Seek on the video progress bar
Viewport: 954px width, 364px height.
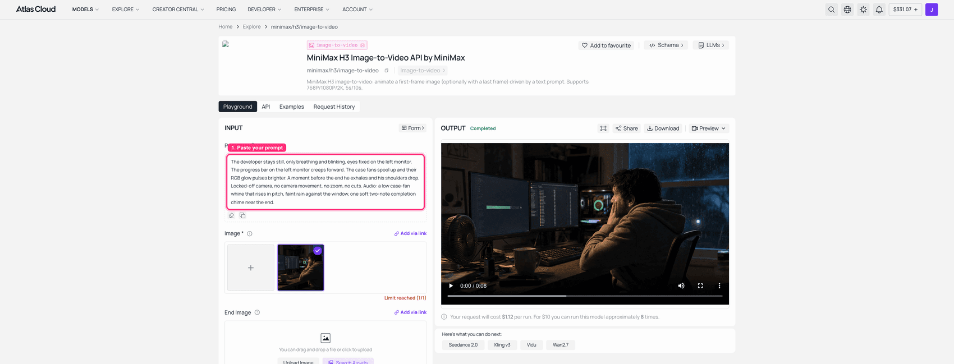coord(585,296)
